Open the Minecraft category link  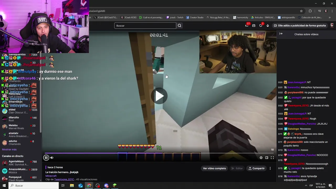click(x=51, y=176)
